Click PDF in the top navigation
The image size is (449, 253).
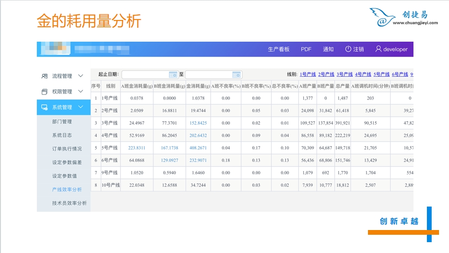click(x=306, y=49)
